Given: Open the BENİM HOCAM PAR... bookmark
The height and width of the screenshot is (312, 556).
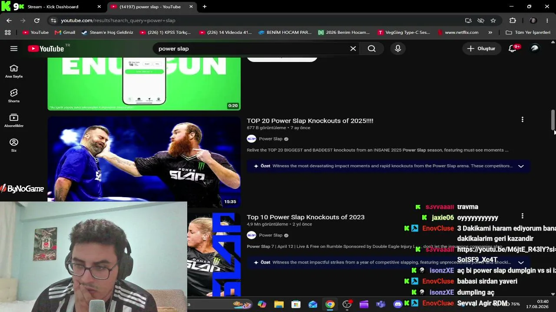Looking at the screenshot, I should (x=285, y=32).
